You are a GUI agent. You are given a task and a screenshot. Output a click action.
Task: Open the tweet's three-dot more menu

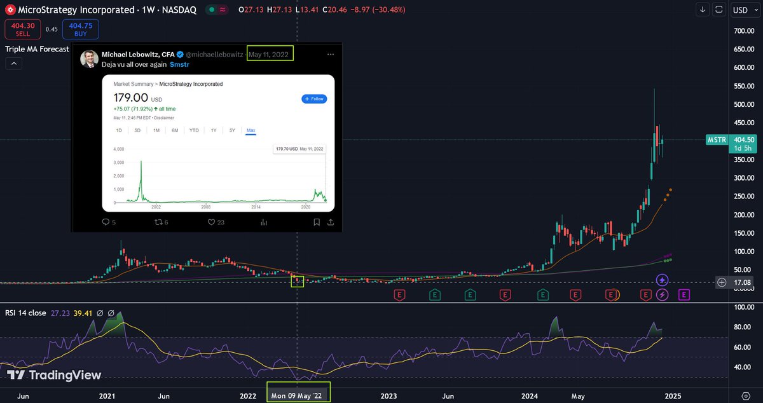pyautogui.click(x=330, y=55)
